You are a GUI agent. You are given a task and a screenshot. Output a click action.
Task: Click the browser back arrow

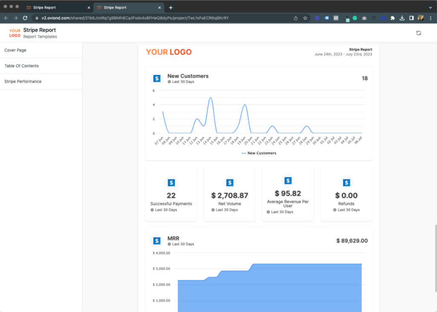tap(6, 18)
